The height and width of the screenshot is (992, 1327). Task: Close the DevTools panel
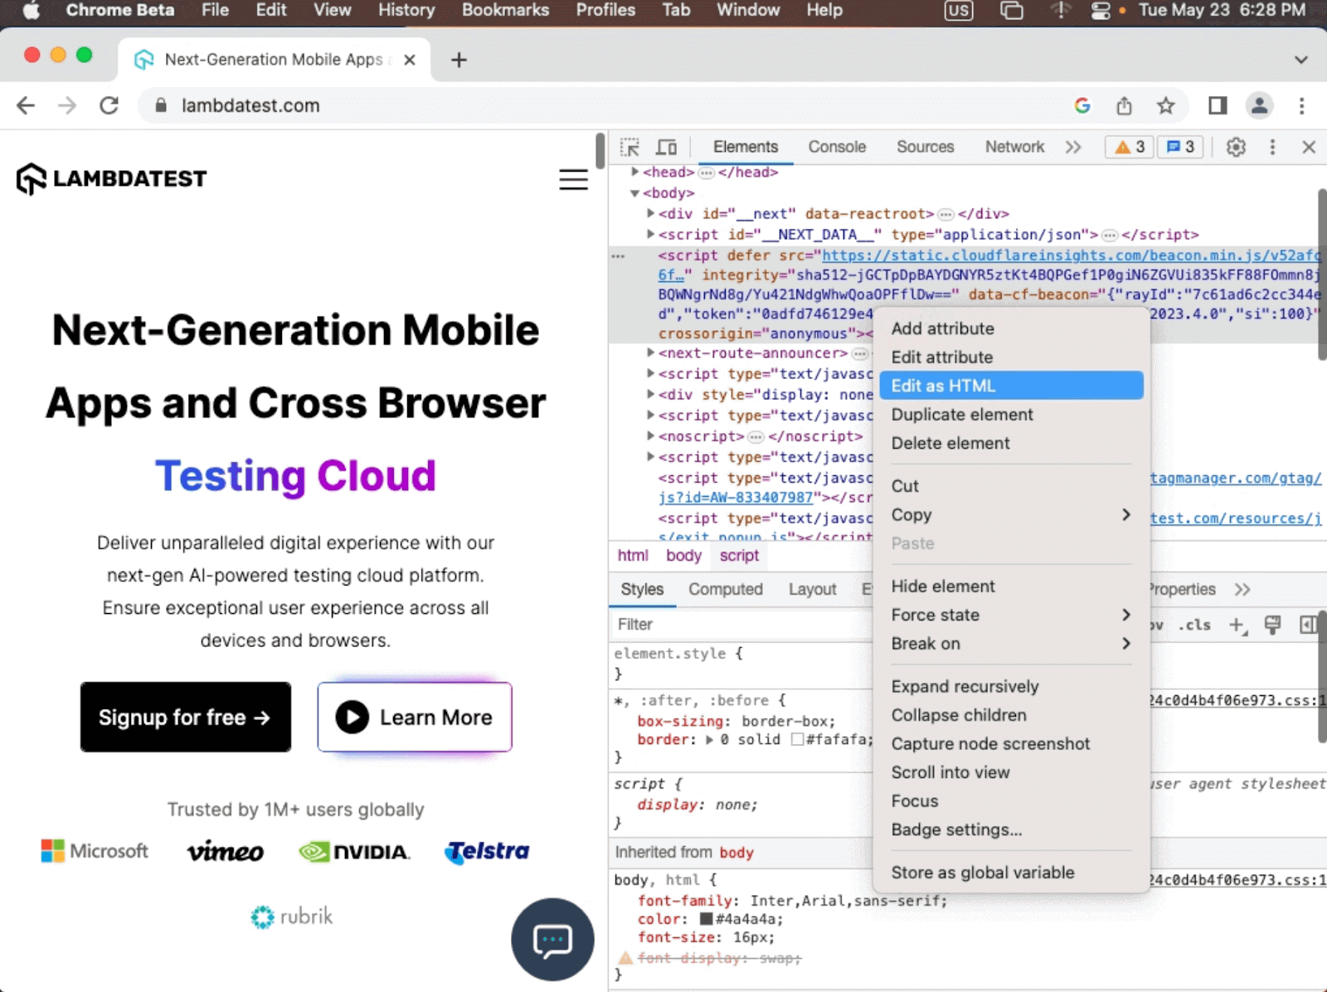click(x=1309, y=148)
